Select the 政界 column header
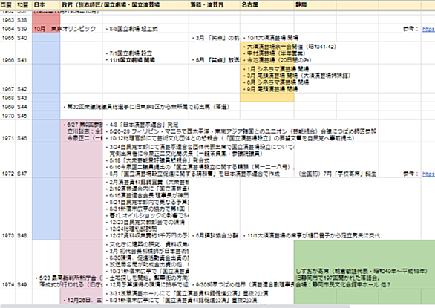435x308 pixels. point(81,4)
